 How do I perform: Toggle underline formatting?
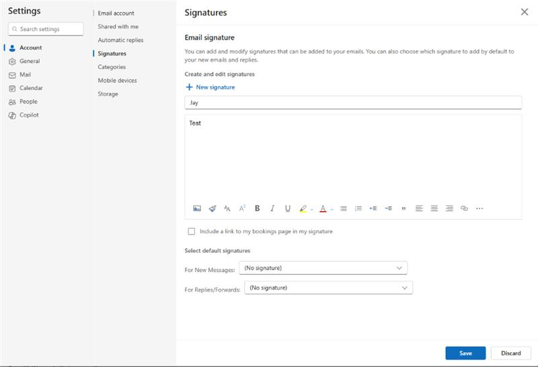(x=288, y=208)
